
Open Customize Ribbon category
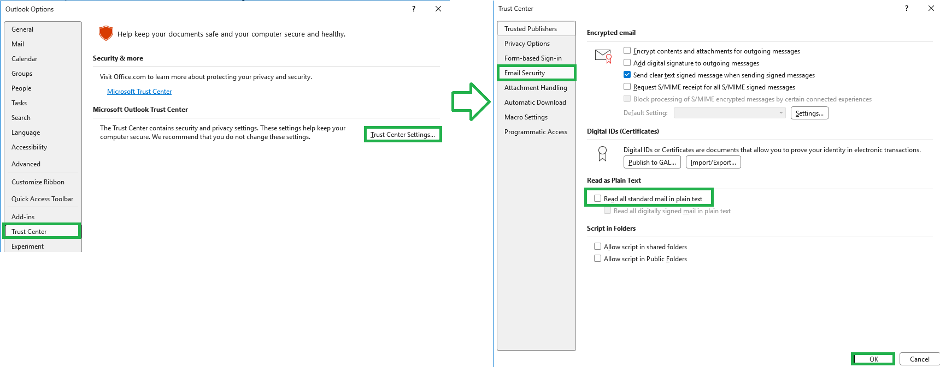tap(43, 182)
